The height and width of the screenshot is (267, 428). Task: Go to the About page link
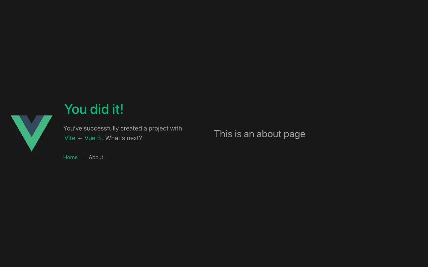pos(96,157)
